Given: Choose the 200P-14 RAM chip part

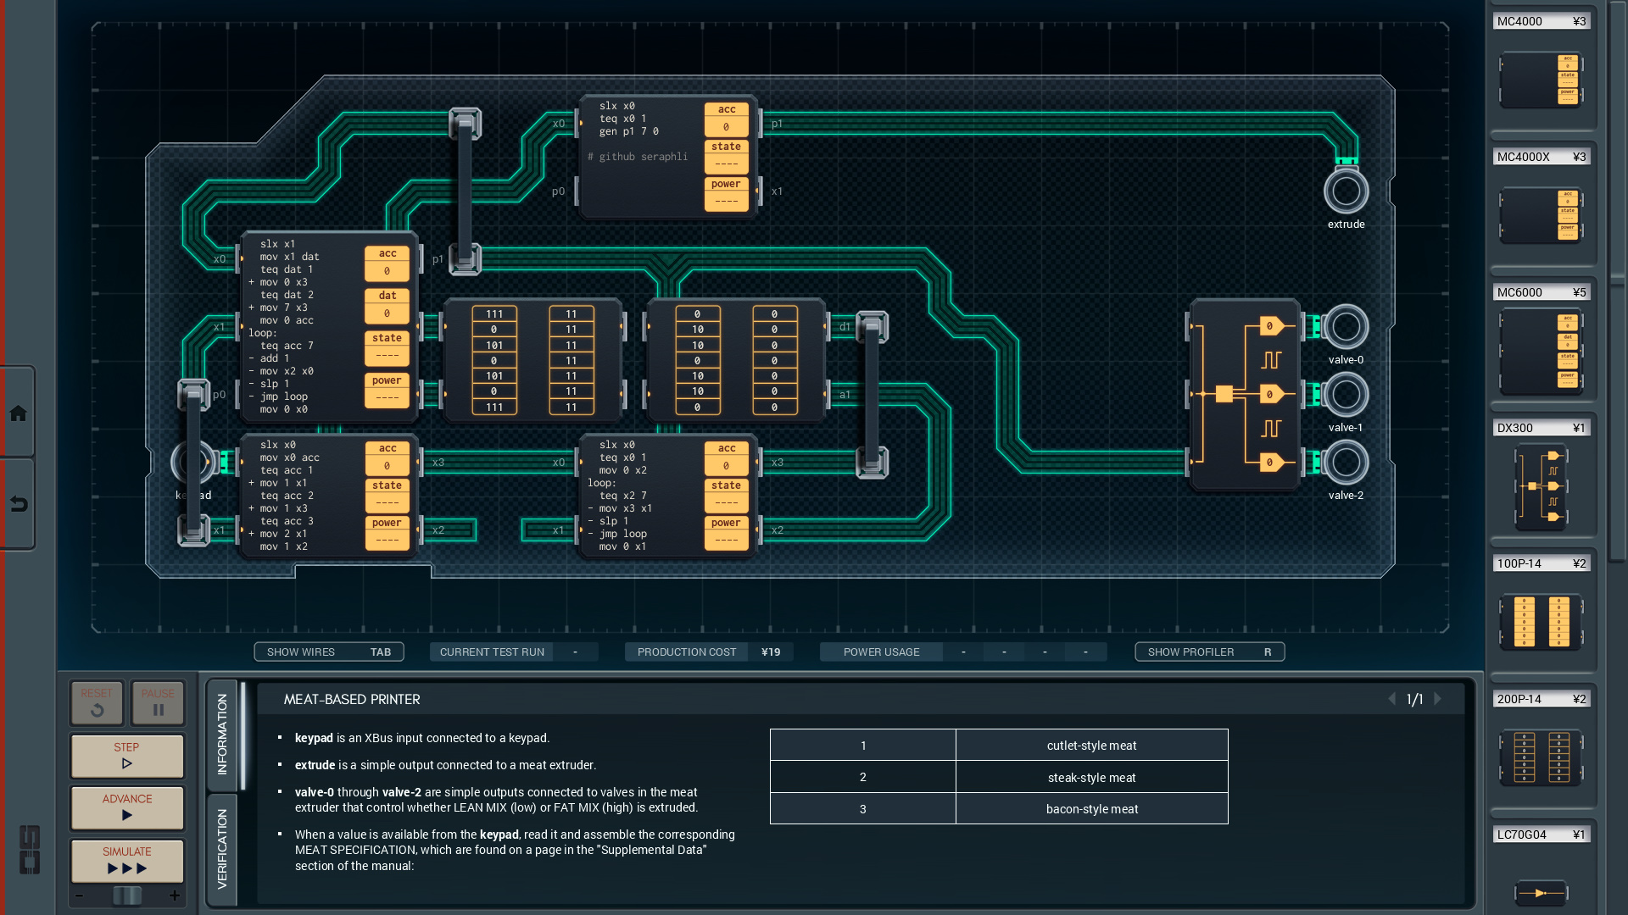Looking at the screenshot, I should (1541, 757).
